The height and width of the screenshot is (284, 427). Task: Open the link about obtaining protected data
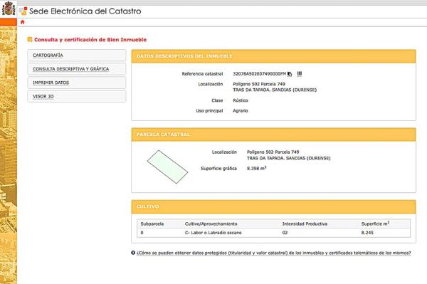coord(274,253)
